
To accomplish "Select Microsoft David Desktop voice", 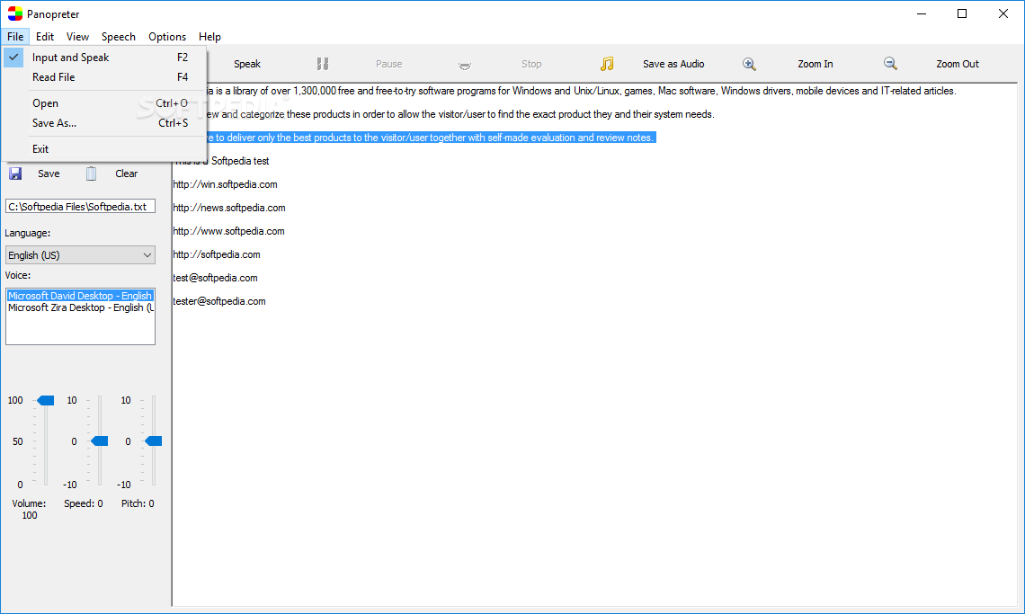I will pos(80,296).
